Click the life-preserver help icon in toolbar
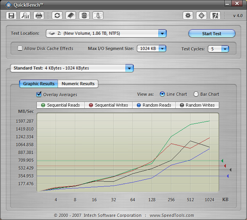This screenshot has width=247, height=220. tap(202, 16)
